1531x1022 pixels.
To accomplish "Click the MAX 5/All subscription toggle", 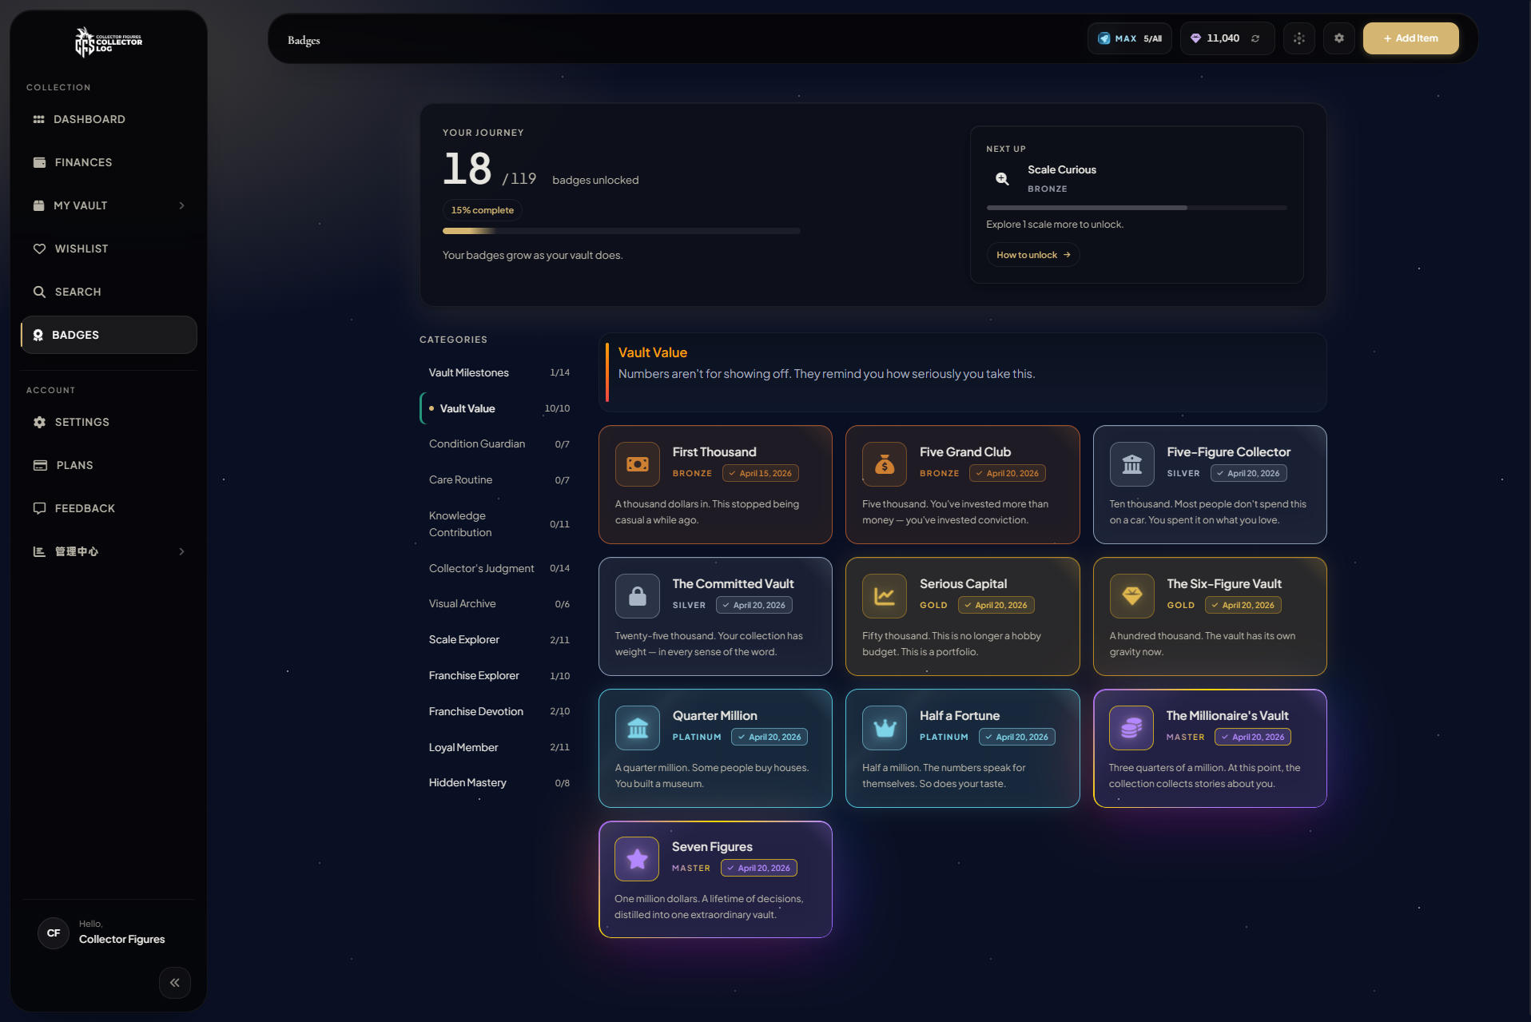I will point(1129,38).
